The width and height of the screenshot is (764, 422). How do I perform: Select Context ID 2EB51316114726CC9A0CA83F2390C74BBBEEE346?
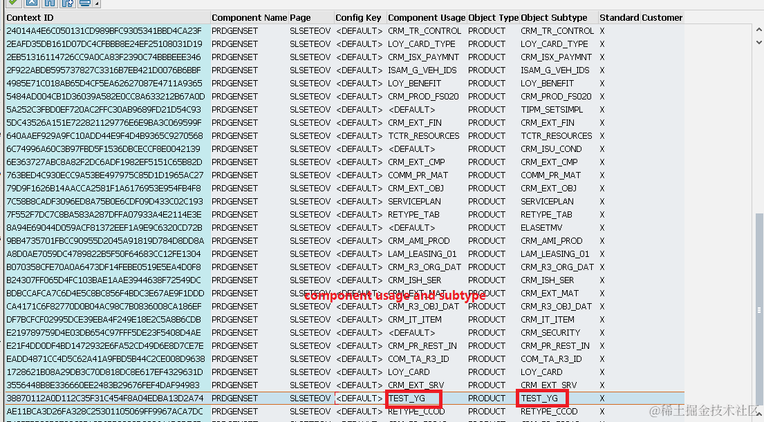coord(103,57)
